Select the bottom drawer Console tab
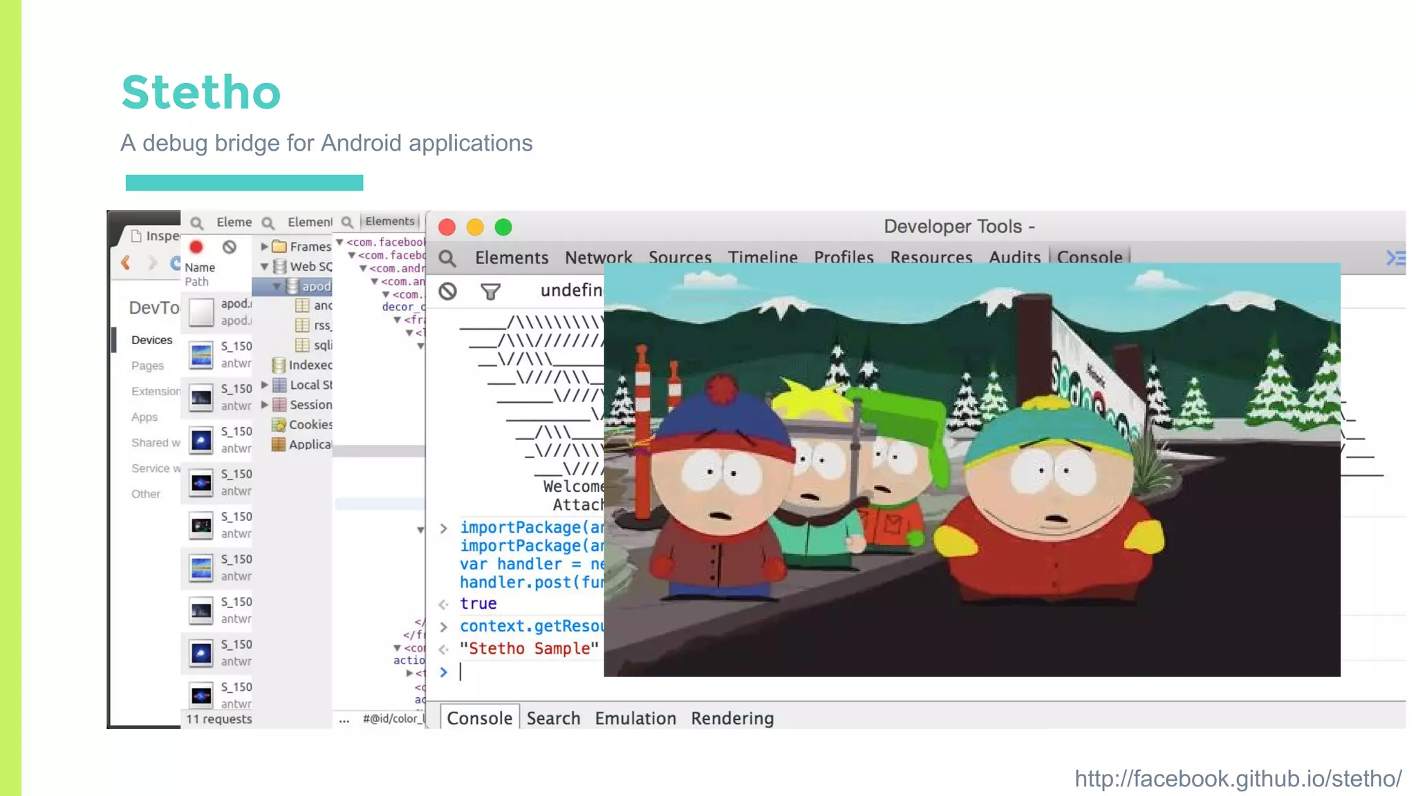This screenshot has width=1416, height=796. [x=480, y=719]
